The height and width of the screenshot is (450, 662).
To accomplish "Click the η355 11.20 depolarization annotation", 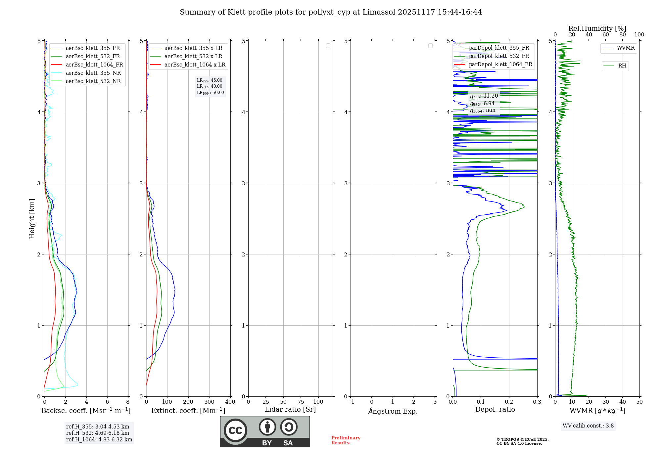I will point(484,96).
